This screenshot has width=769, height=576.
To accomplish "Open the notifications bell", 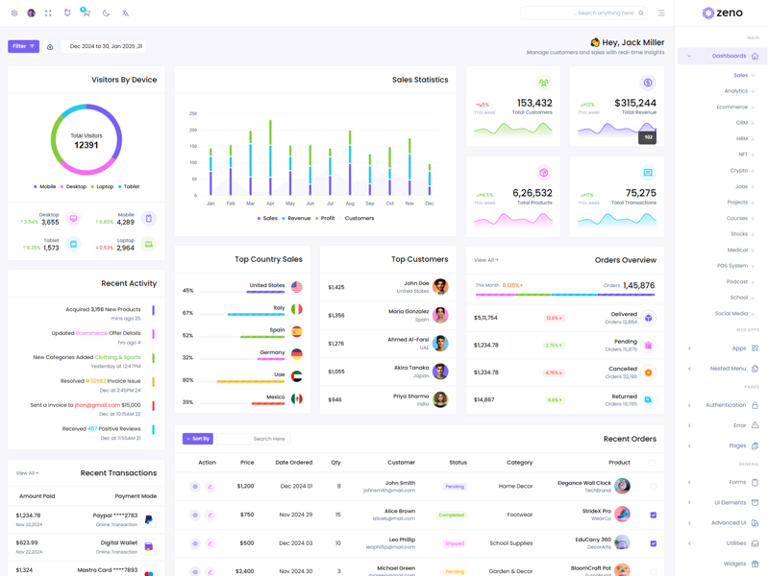I will 67,13.
